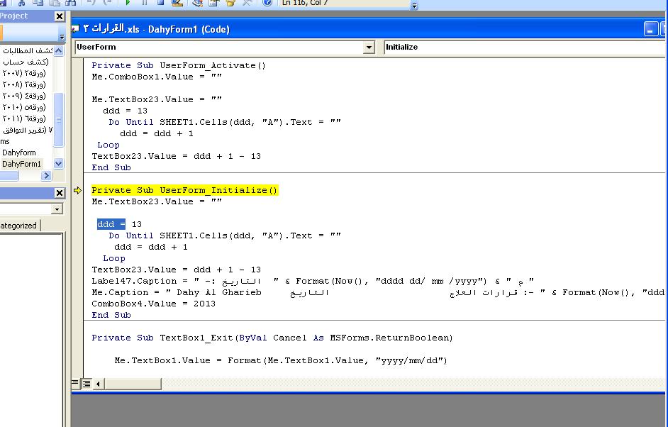668x427 pixels.
Task: Click Me.ComboBox1.Value line
Action: (x=156, y=77)
